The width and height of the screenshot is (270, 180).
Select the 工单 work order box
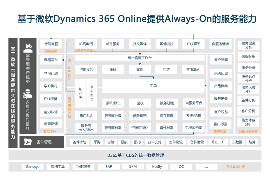pyautogui.click(x=153, y=85)
